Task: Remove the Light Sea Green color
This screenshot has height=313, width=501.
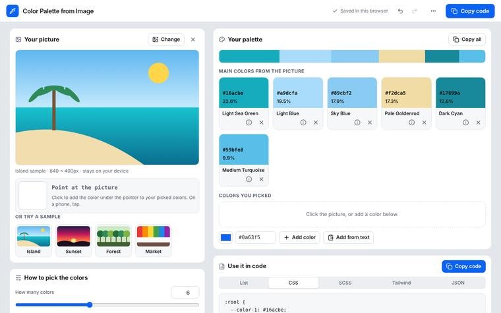Action: [261, 123]
